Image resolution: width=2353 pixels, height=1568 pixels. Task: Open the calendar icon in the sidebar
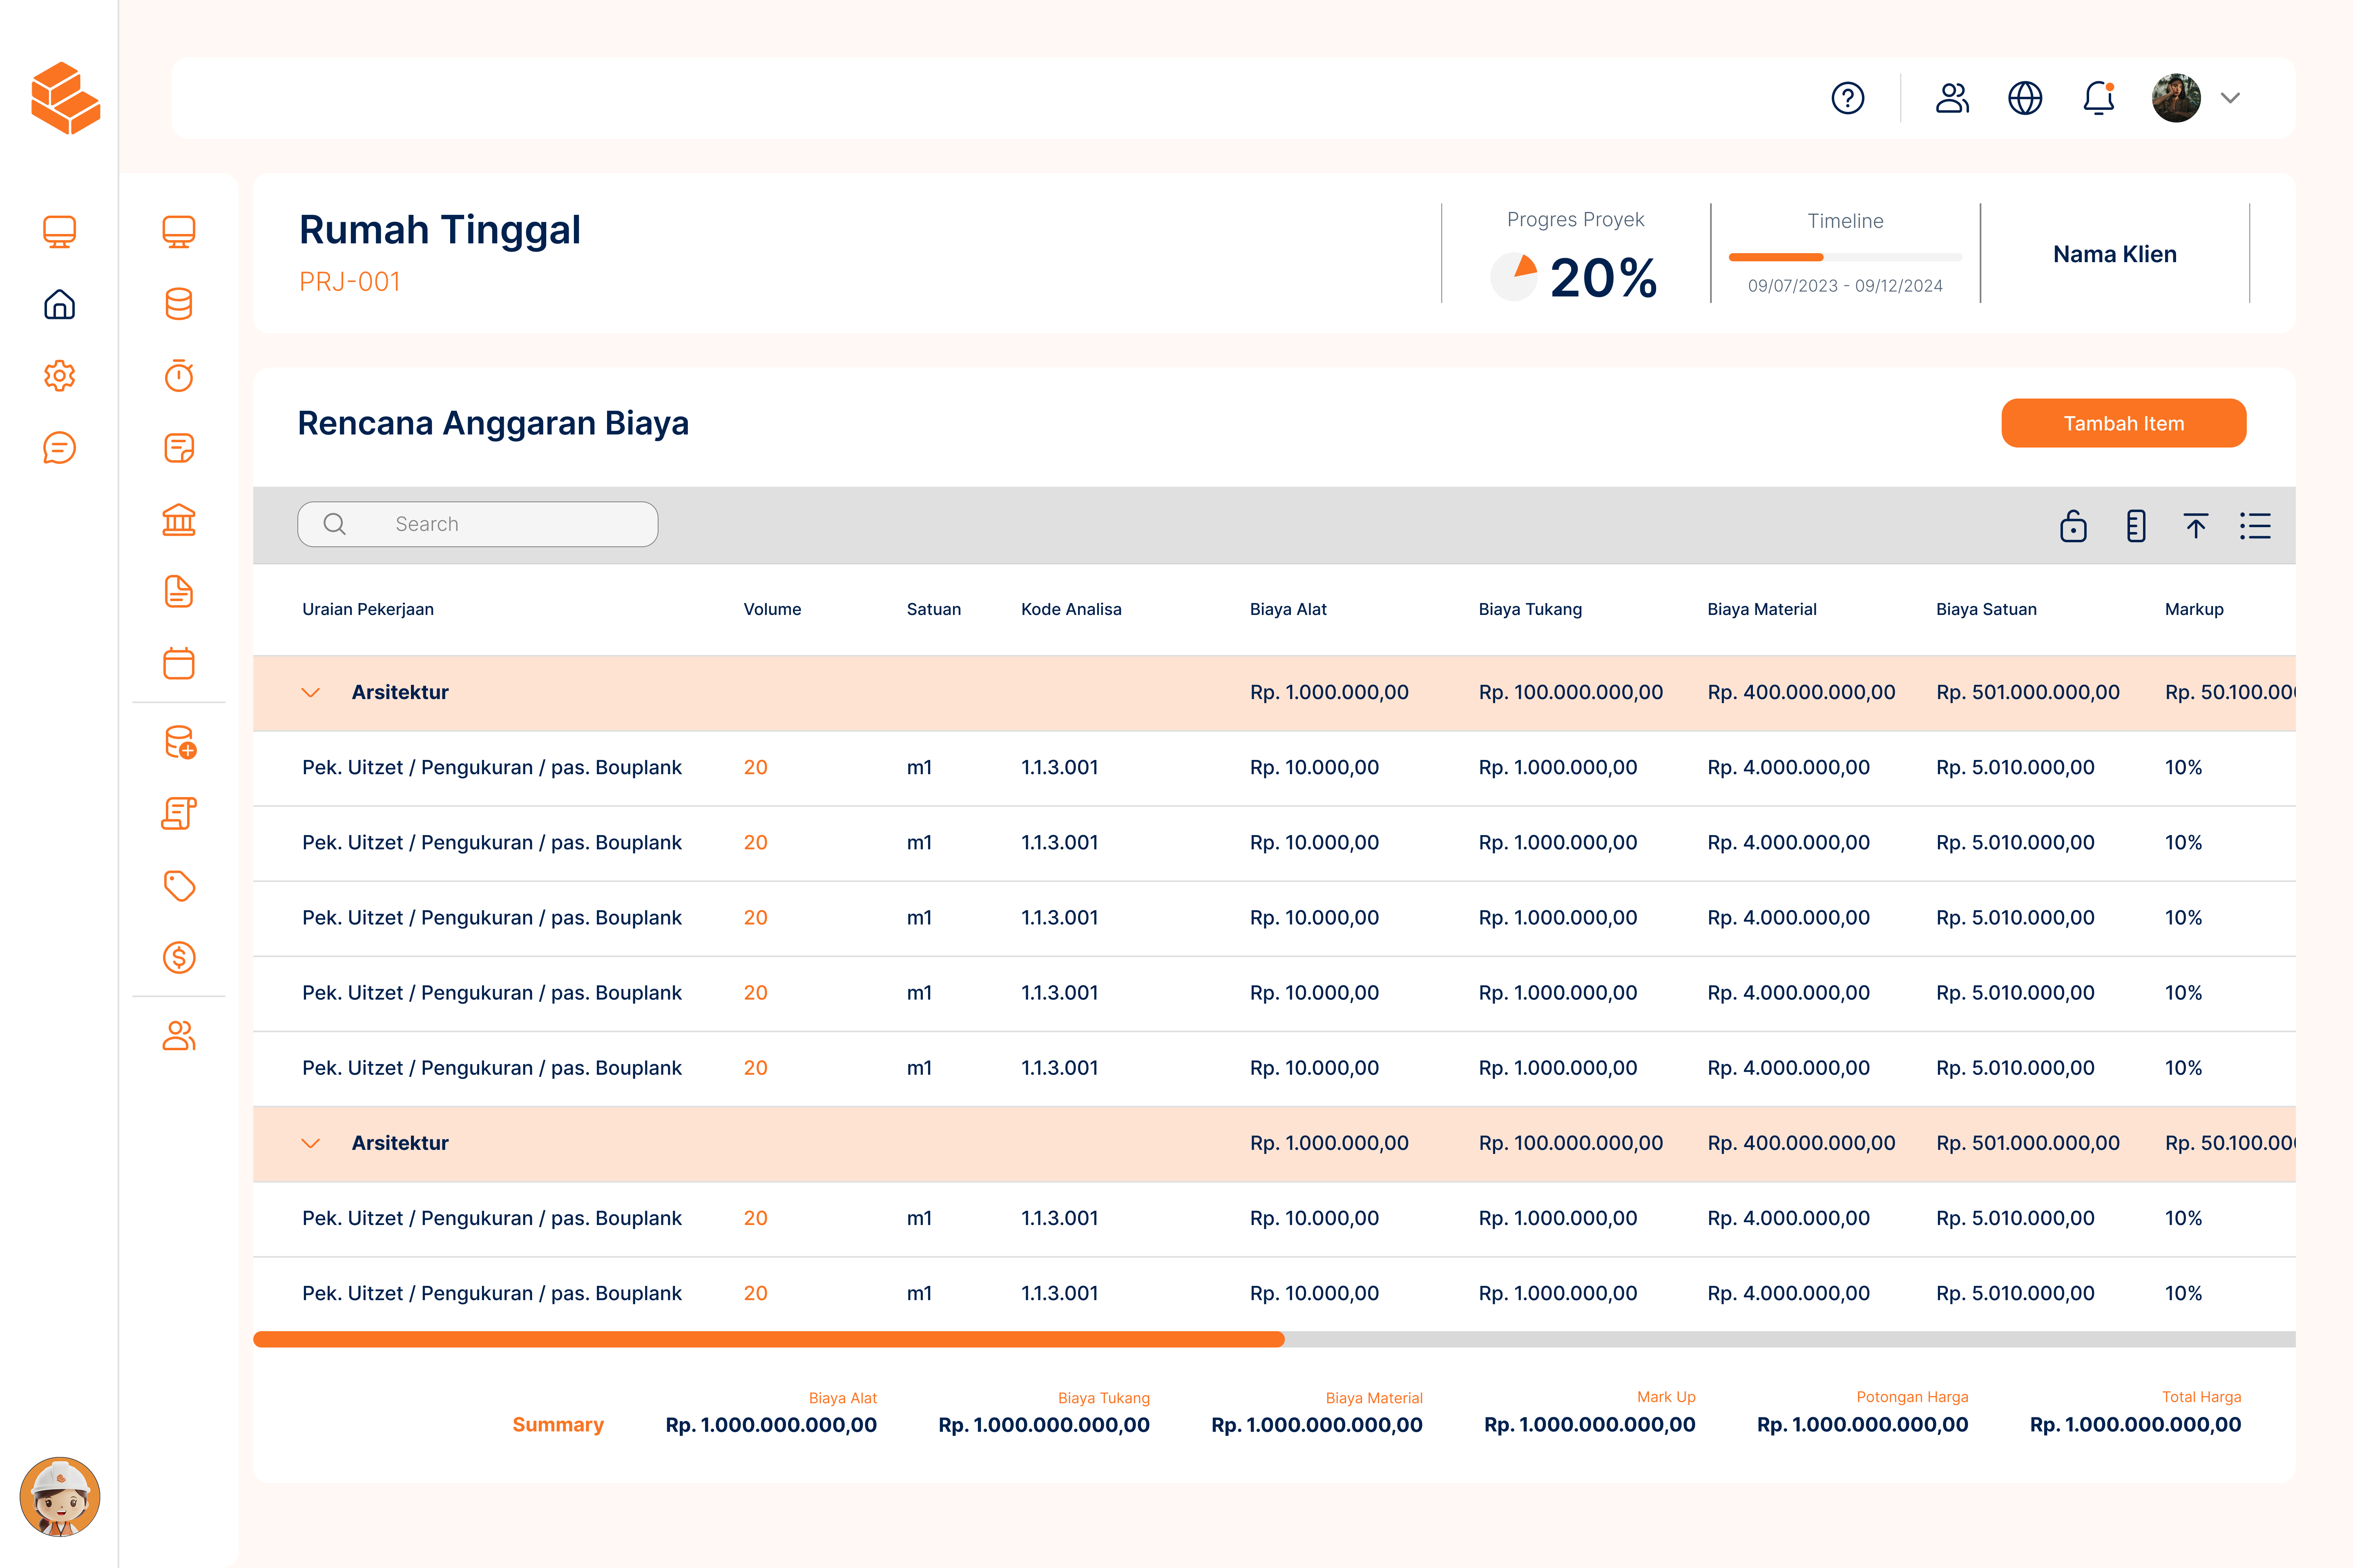[x=179, y=663]
